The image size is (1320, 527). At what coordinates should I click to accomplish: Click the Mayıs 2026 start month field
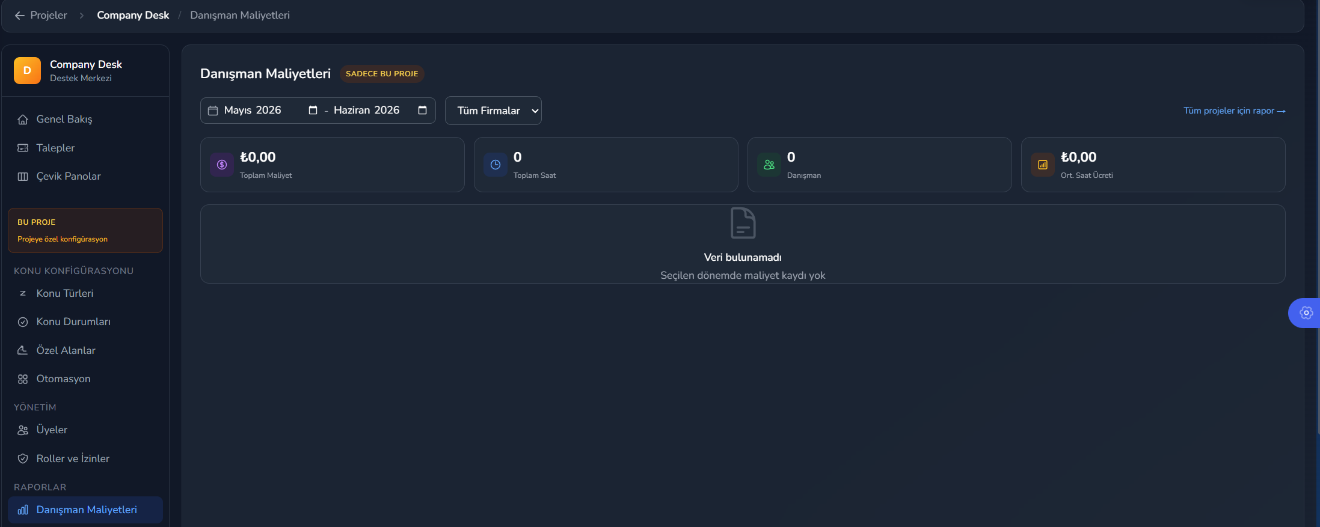click(271, 110)
